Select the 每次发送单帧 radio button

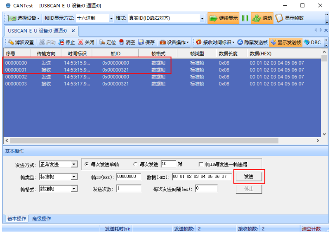[87, 164]
